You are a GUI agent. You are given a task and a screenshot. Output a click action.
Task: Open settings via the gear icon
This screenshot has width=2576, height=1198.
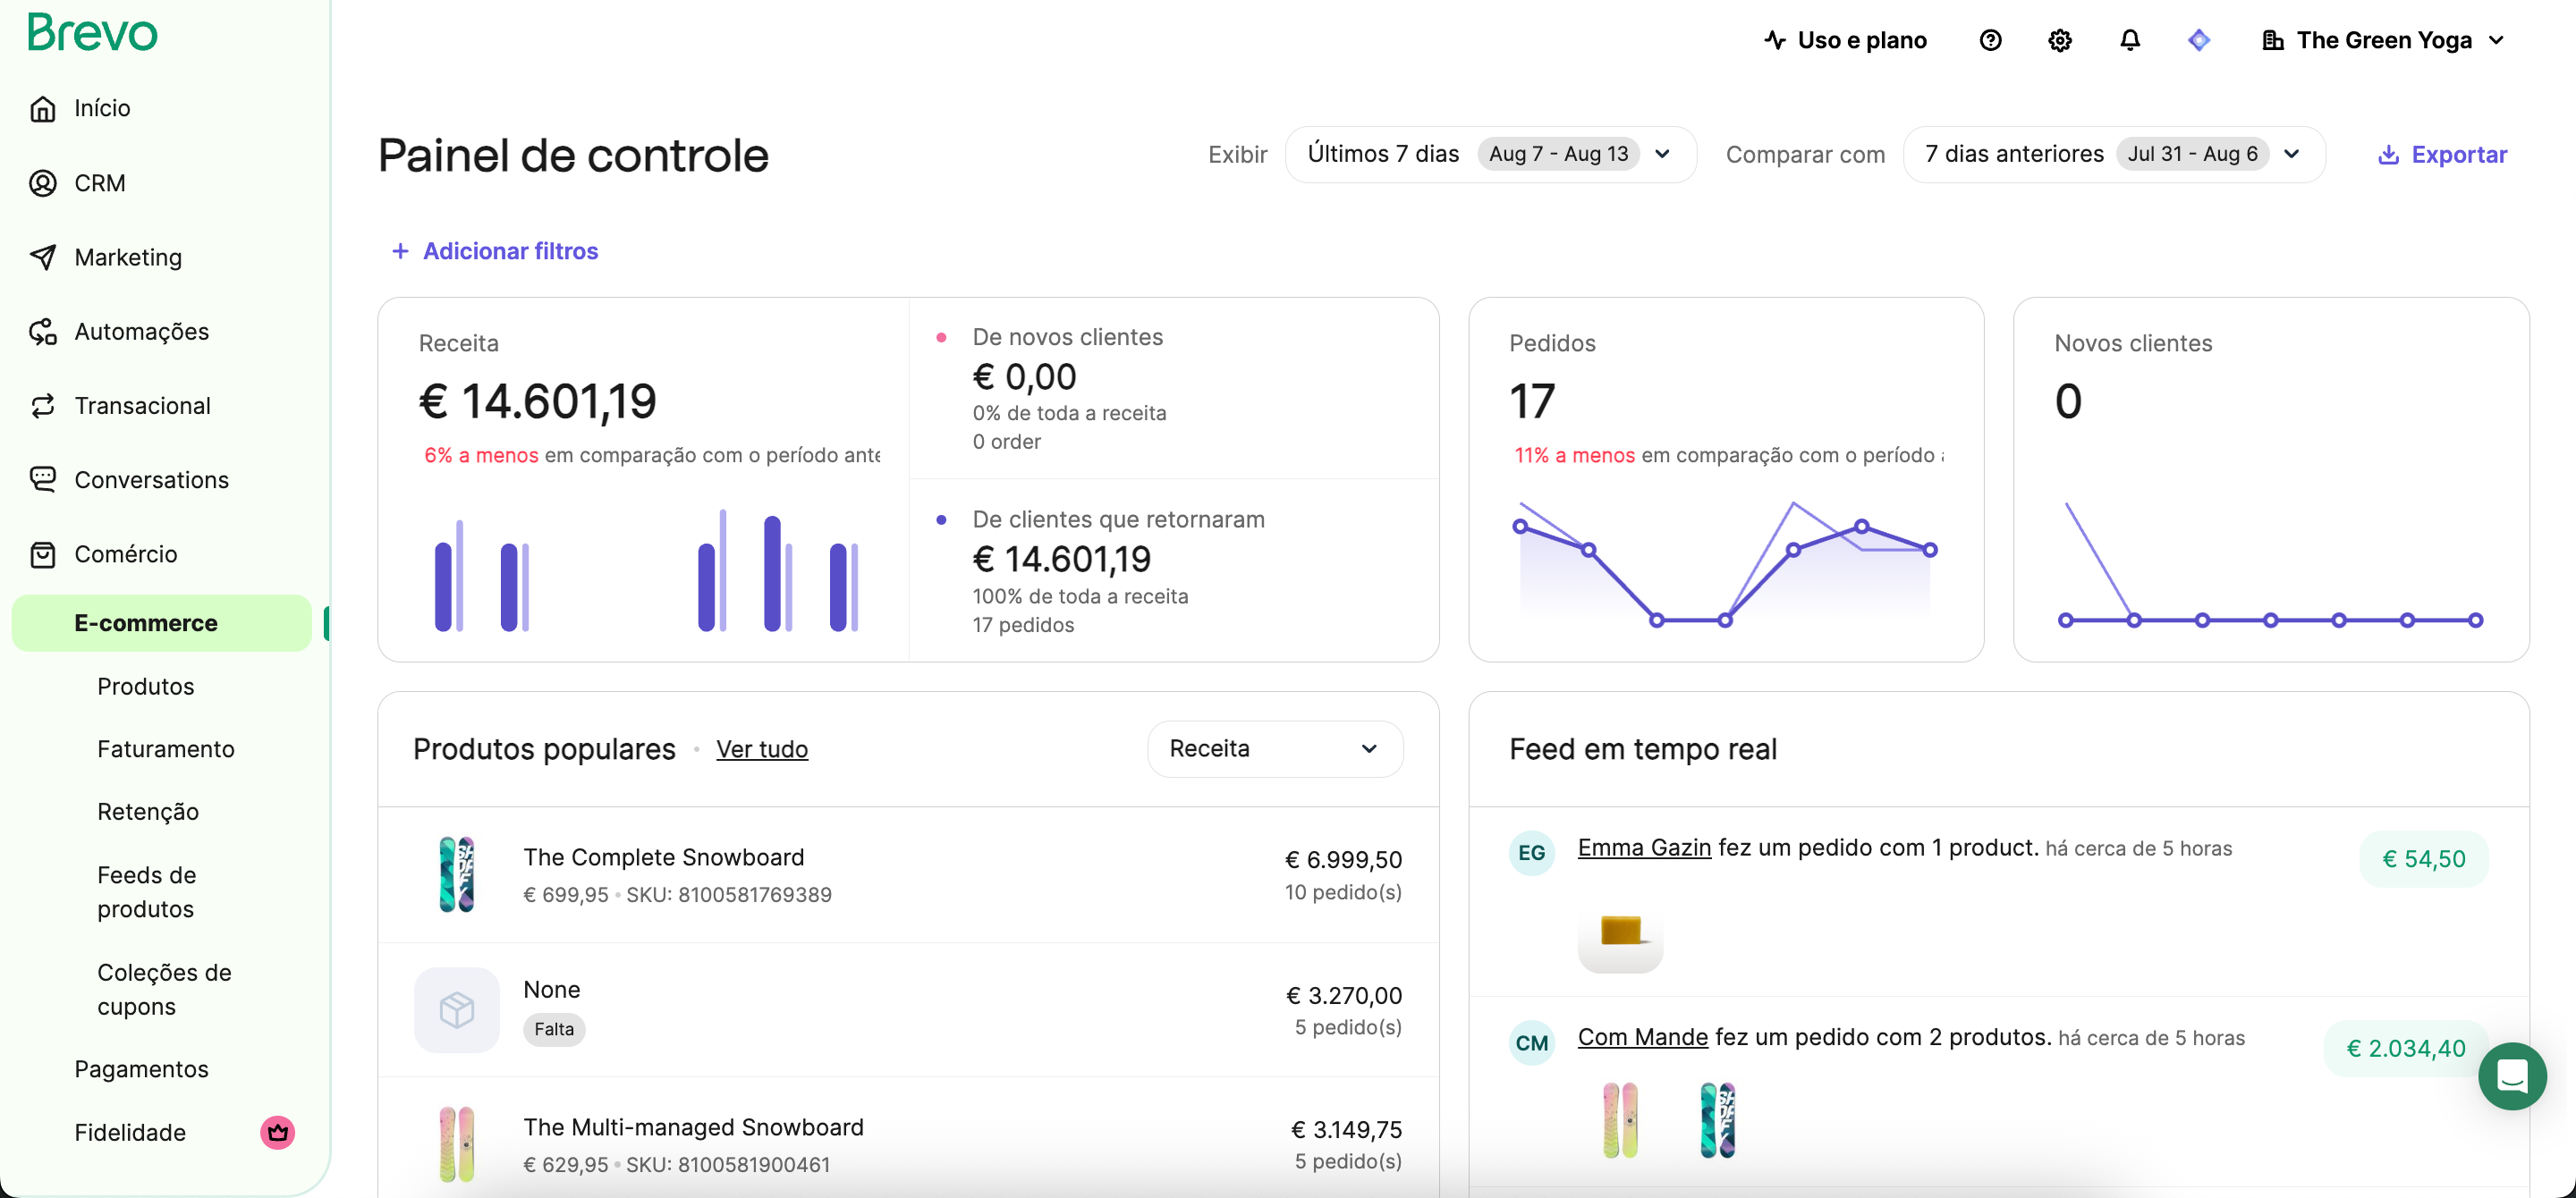[x=2059, y=40]
